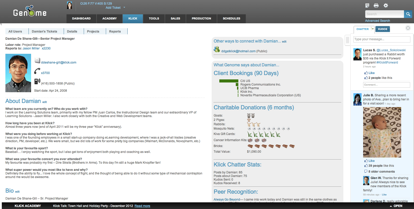Click the #KlickItForward hashtag
The height and width of the screenshot is (209, 414).
387,62
